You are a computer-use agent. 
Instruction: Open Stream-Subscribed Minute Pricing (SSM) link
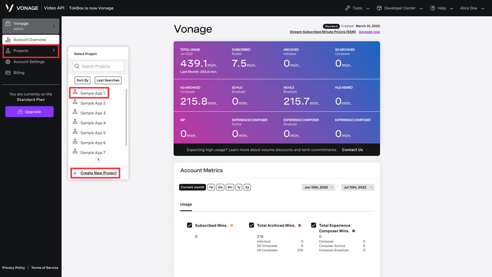pos(323,31)
